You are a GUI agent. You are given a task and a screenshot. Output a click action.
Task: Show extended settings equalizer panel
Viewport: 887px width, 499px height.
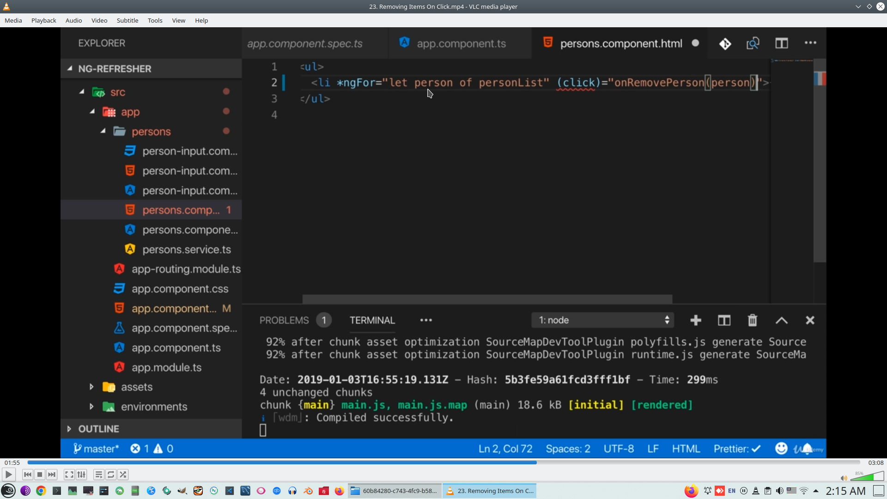81,475
